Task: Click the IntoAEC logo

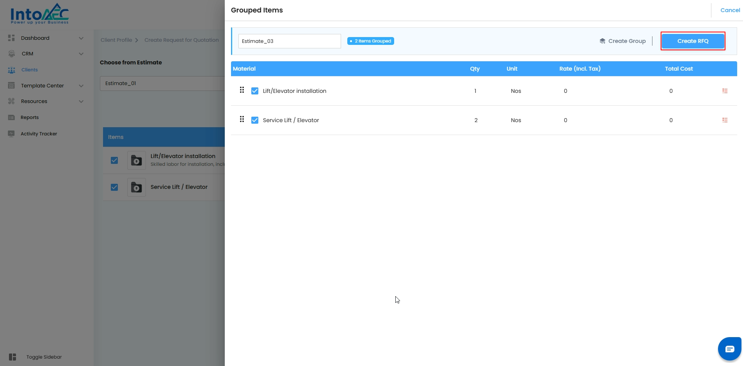Action: click(39, 14)
